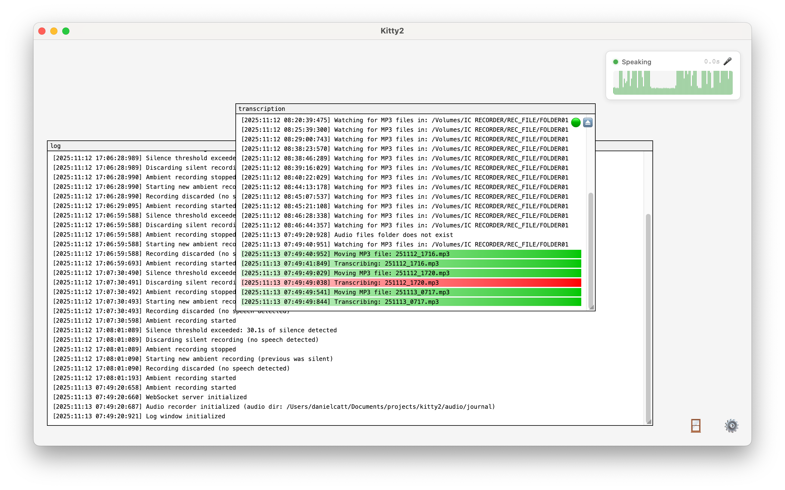Click the WebSocket server initialized log line

150,397
